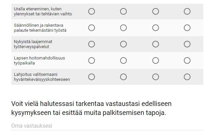Click the Oma vastauksesi text field

click(x=107, y=126)
